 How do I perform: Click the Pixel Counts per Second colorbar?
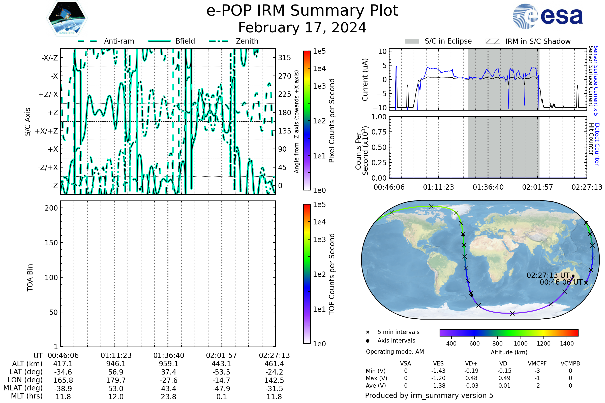click(x=307, y=120)
